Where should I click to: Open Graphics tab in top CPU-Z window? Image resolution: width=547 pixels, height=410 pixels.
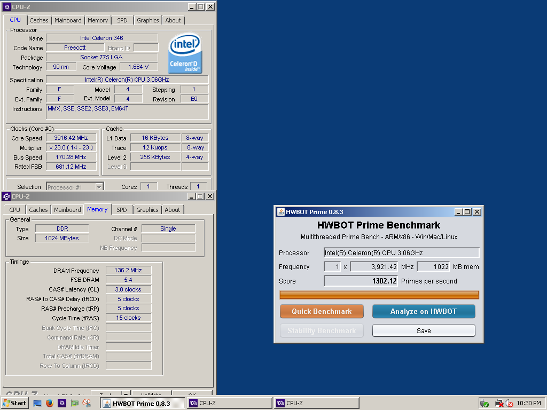147,20
